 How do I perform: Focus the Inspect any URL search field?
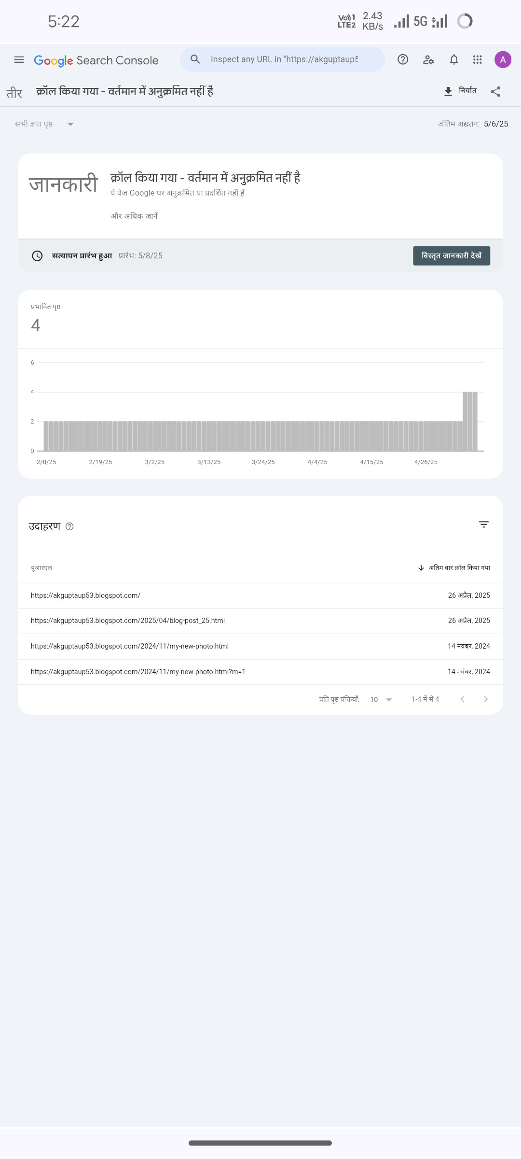point(284,59)
